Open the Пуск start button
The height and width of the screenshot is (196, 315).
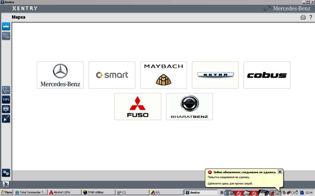tap(7, 192)
